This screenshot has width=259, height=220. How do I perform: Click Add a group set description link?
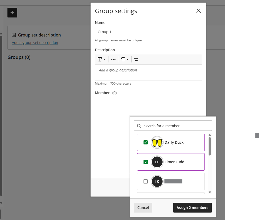coord(35,43)
